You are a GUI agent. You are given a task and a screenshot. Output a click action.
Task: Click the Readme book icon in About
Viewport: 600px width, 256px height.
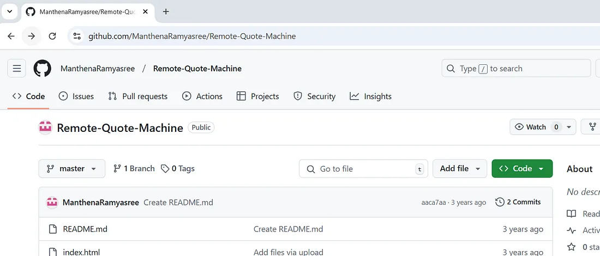pyautogui.click(x=571, y=214)
